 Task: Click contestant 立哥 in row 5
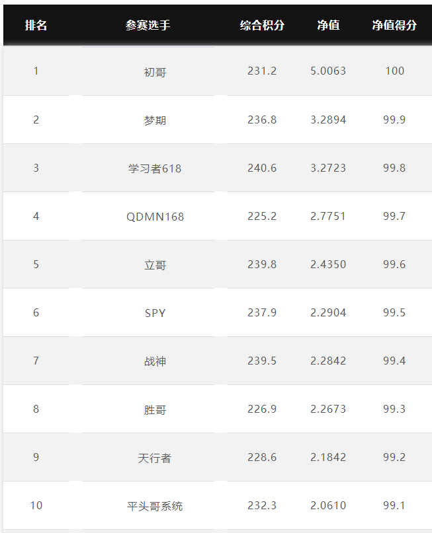tap(155, 265)
